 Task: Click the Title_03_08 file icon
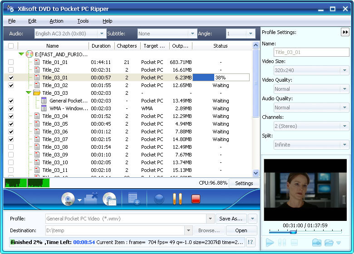point(37,147)
